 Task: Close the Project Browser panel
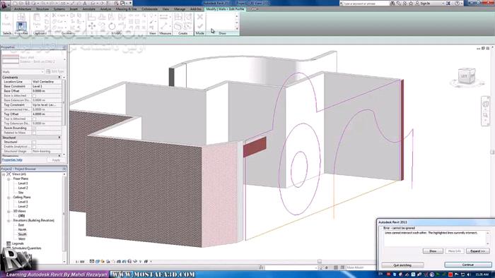(x=64, y=169)
